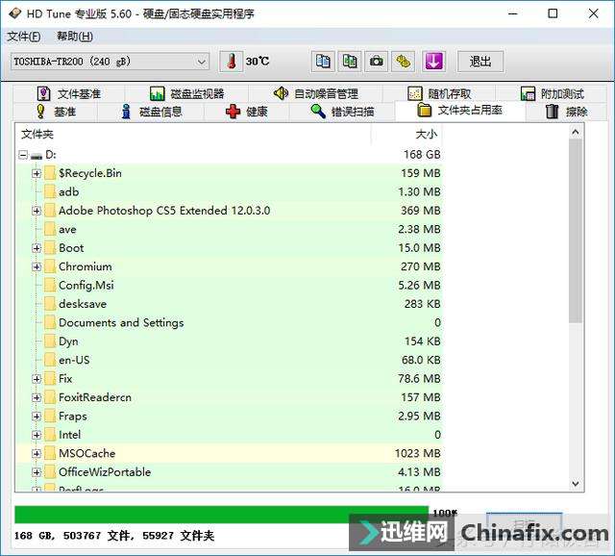
Task: Click the 1023 MB size value
Action: (x=418, y=453)
